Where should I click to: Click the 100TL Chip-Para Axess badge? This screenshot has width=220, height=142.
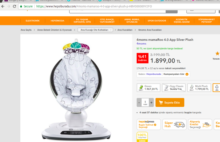142,137
